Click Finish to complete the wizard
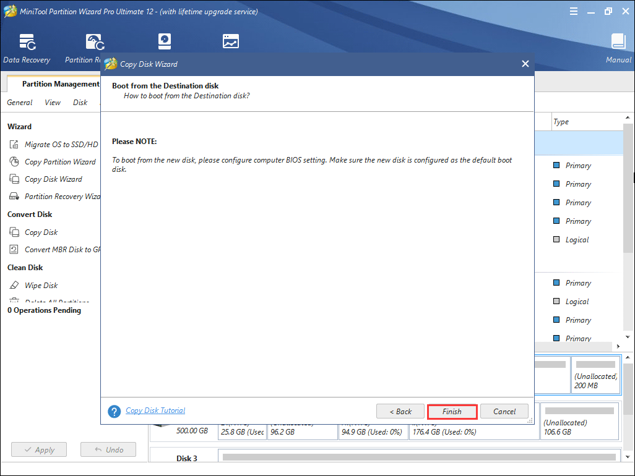The height and width of the screenshot is (476, 635). point(452,411)
